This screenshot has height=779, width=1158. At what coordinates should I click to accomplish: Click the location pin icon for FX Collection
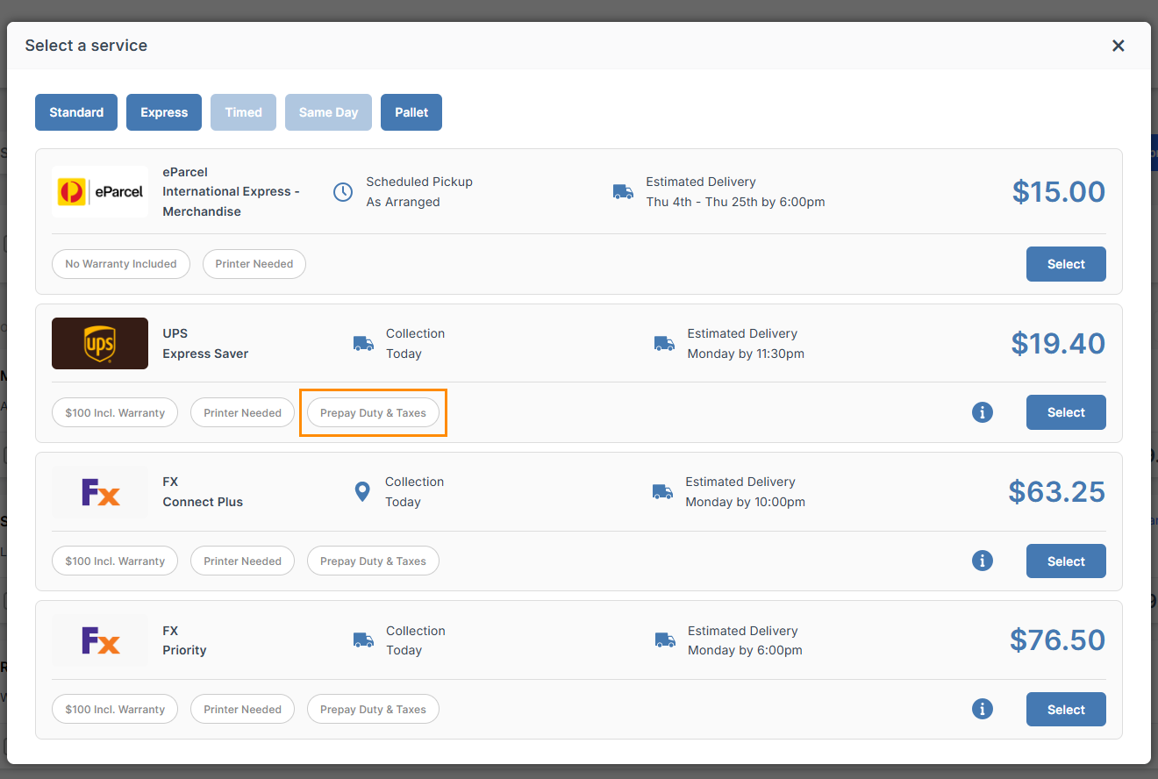pyautogui.click(x=362, y=492)
